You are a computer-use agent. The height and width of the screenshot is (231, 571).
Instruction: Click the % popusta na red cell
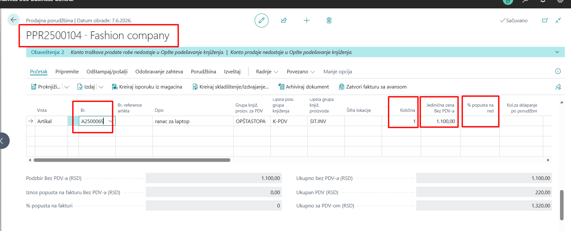(480, 121)
